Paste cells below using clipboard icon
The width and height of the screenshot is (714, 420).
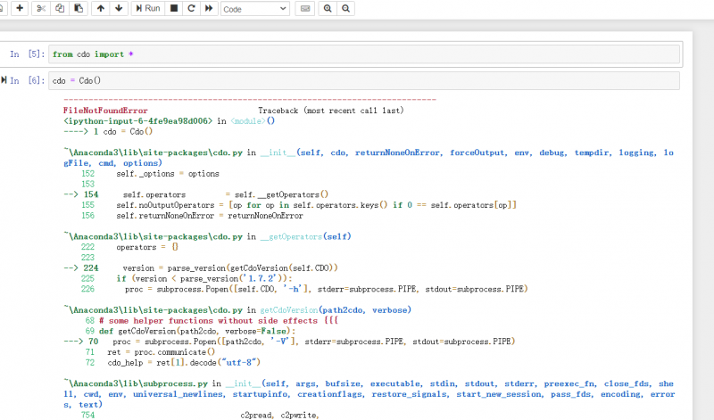click(x=79, y=8)
